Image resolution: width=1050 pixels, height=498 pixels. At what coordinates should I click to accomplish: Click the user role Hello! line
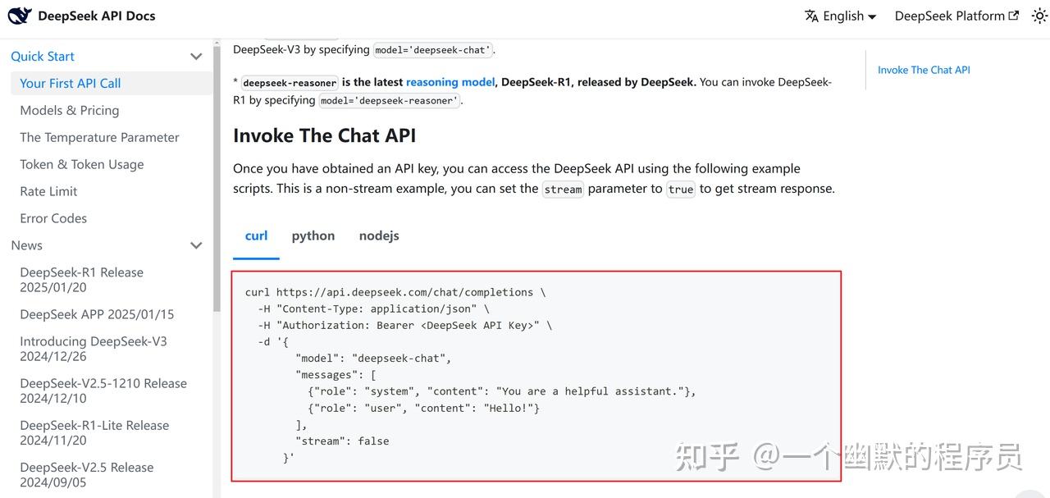click(423, 408)
